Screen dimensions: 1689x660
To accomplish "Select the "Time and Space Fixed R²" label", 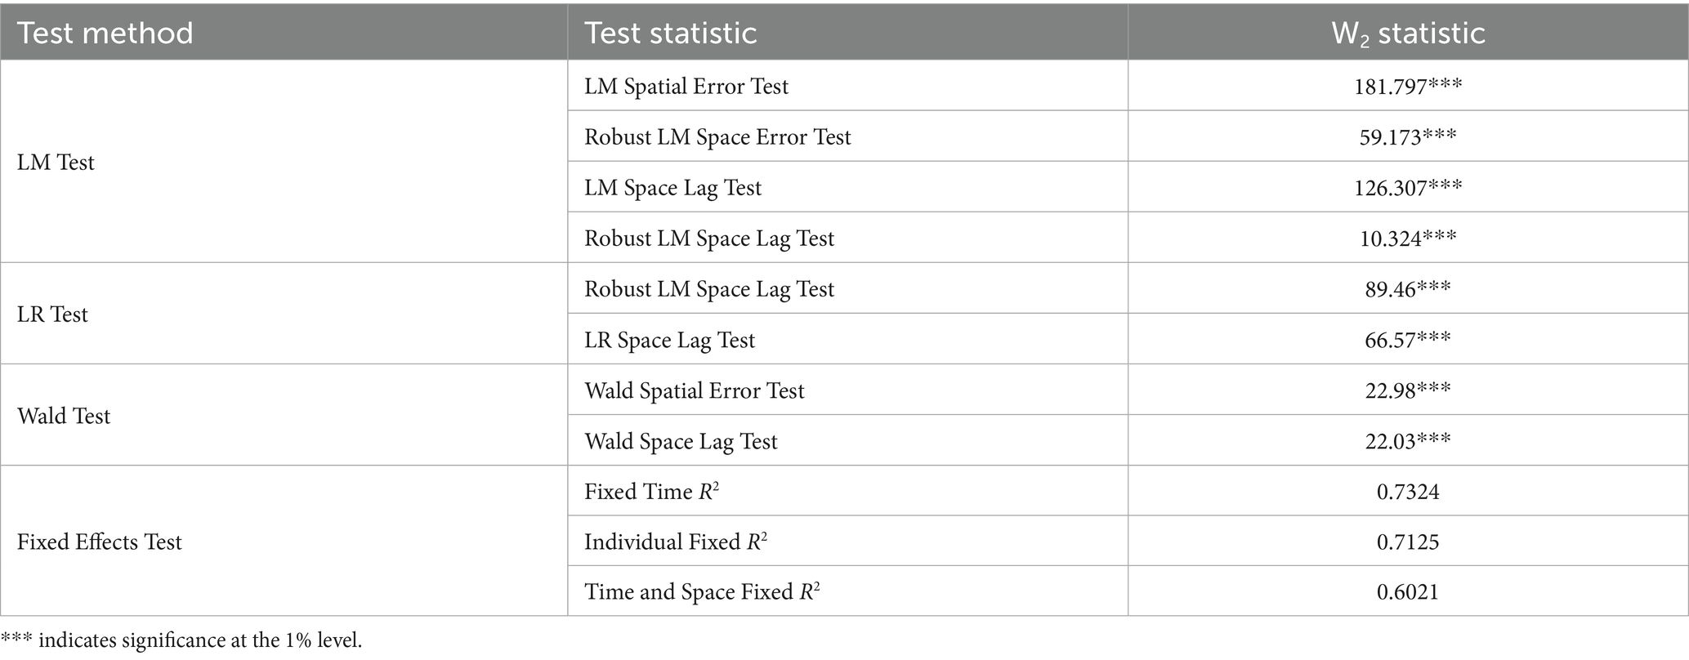I will [701, 592].
